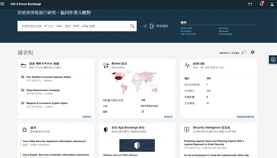The image size is (277, 158).
Task: Click the App Exchange shield icon
Action: pyautogui.click(x=106, y=129)
